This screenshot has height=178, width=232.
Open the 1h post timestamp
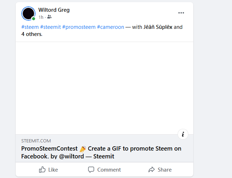point(41,17)
